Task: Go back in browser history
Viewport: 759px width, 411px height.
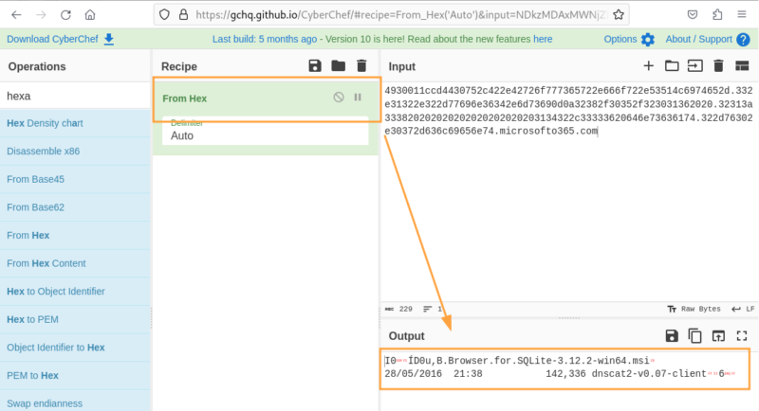Action: (16, 15)
